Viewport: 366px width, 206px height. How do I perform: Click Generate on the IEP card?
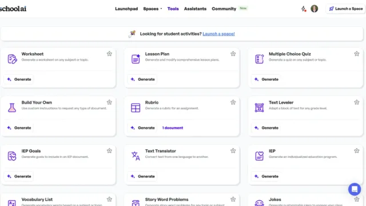point(266,176)
